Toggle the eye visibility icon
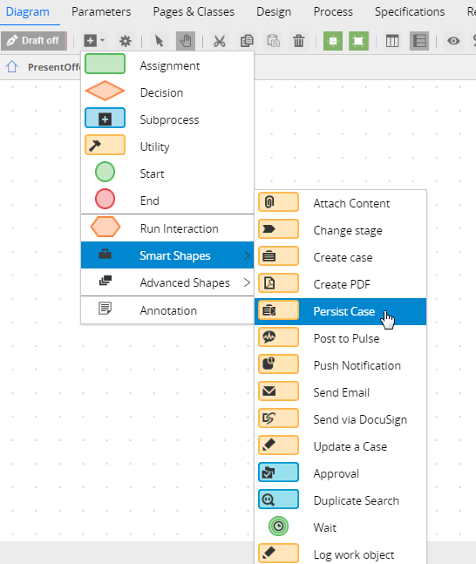 point(453,41)
